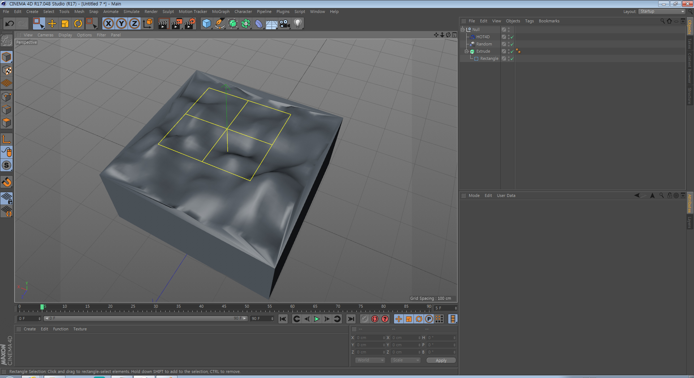Select the Rotate tool
Viewport: 694px width, 378px height.
[78, 24]
